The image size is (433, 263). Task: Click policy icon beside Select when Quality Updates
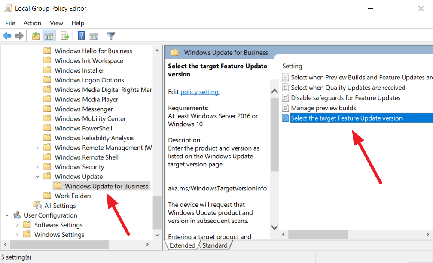coord(285,88)
